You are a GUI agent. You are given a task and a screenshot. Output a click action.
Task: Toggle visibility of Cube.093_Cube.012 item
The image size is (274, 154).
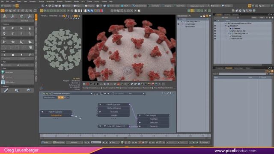[x=215, y=33]
